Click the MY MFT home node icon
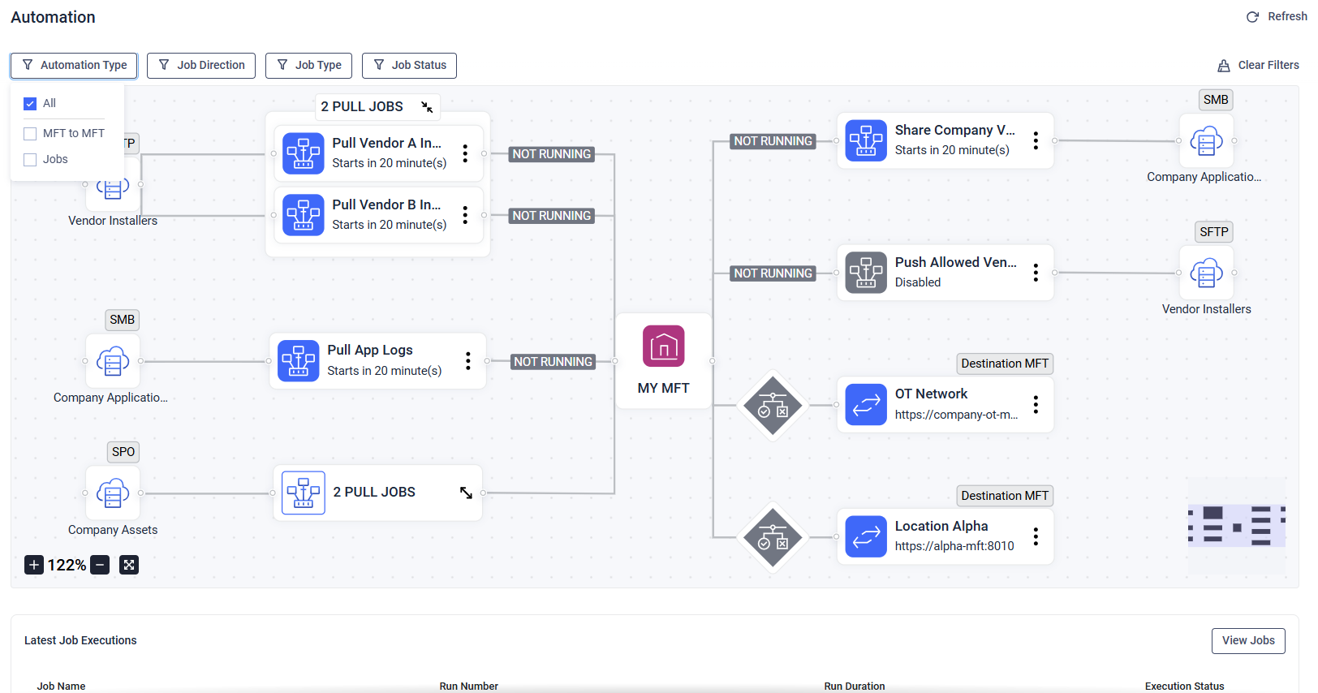 pyautogui.click(x=663, y=346)
